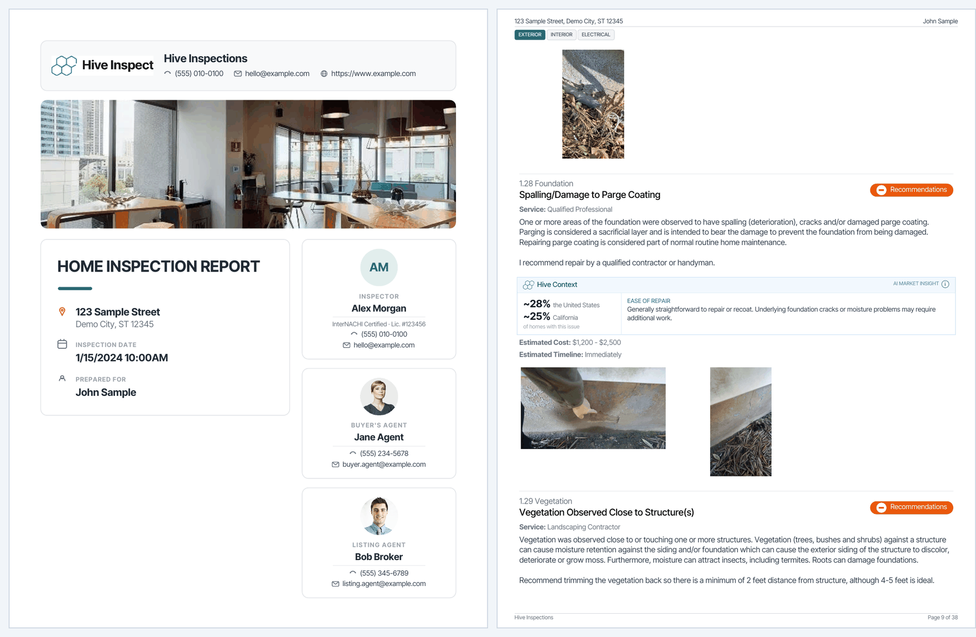Select the ELECTRICAL tab
Screen dimensions: 976x637
click(x=596, y=35)
